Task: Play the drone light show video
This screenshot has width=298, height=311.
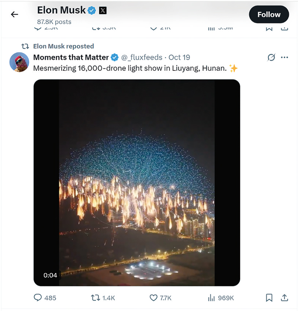Action: pos(137,183)
